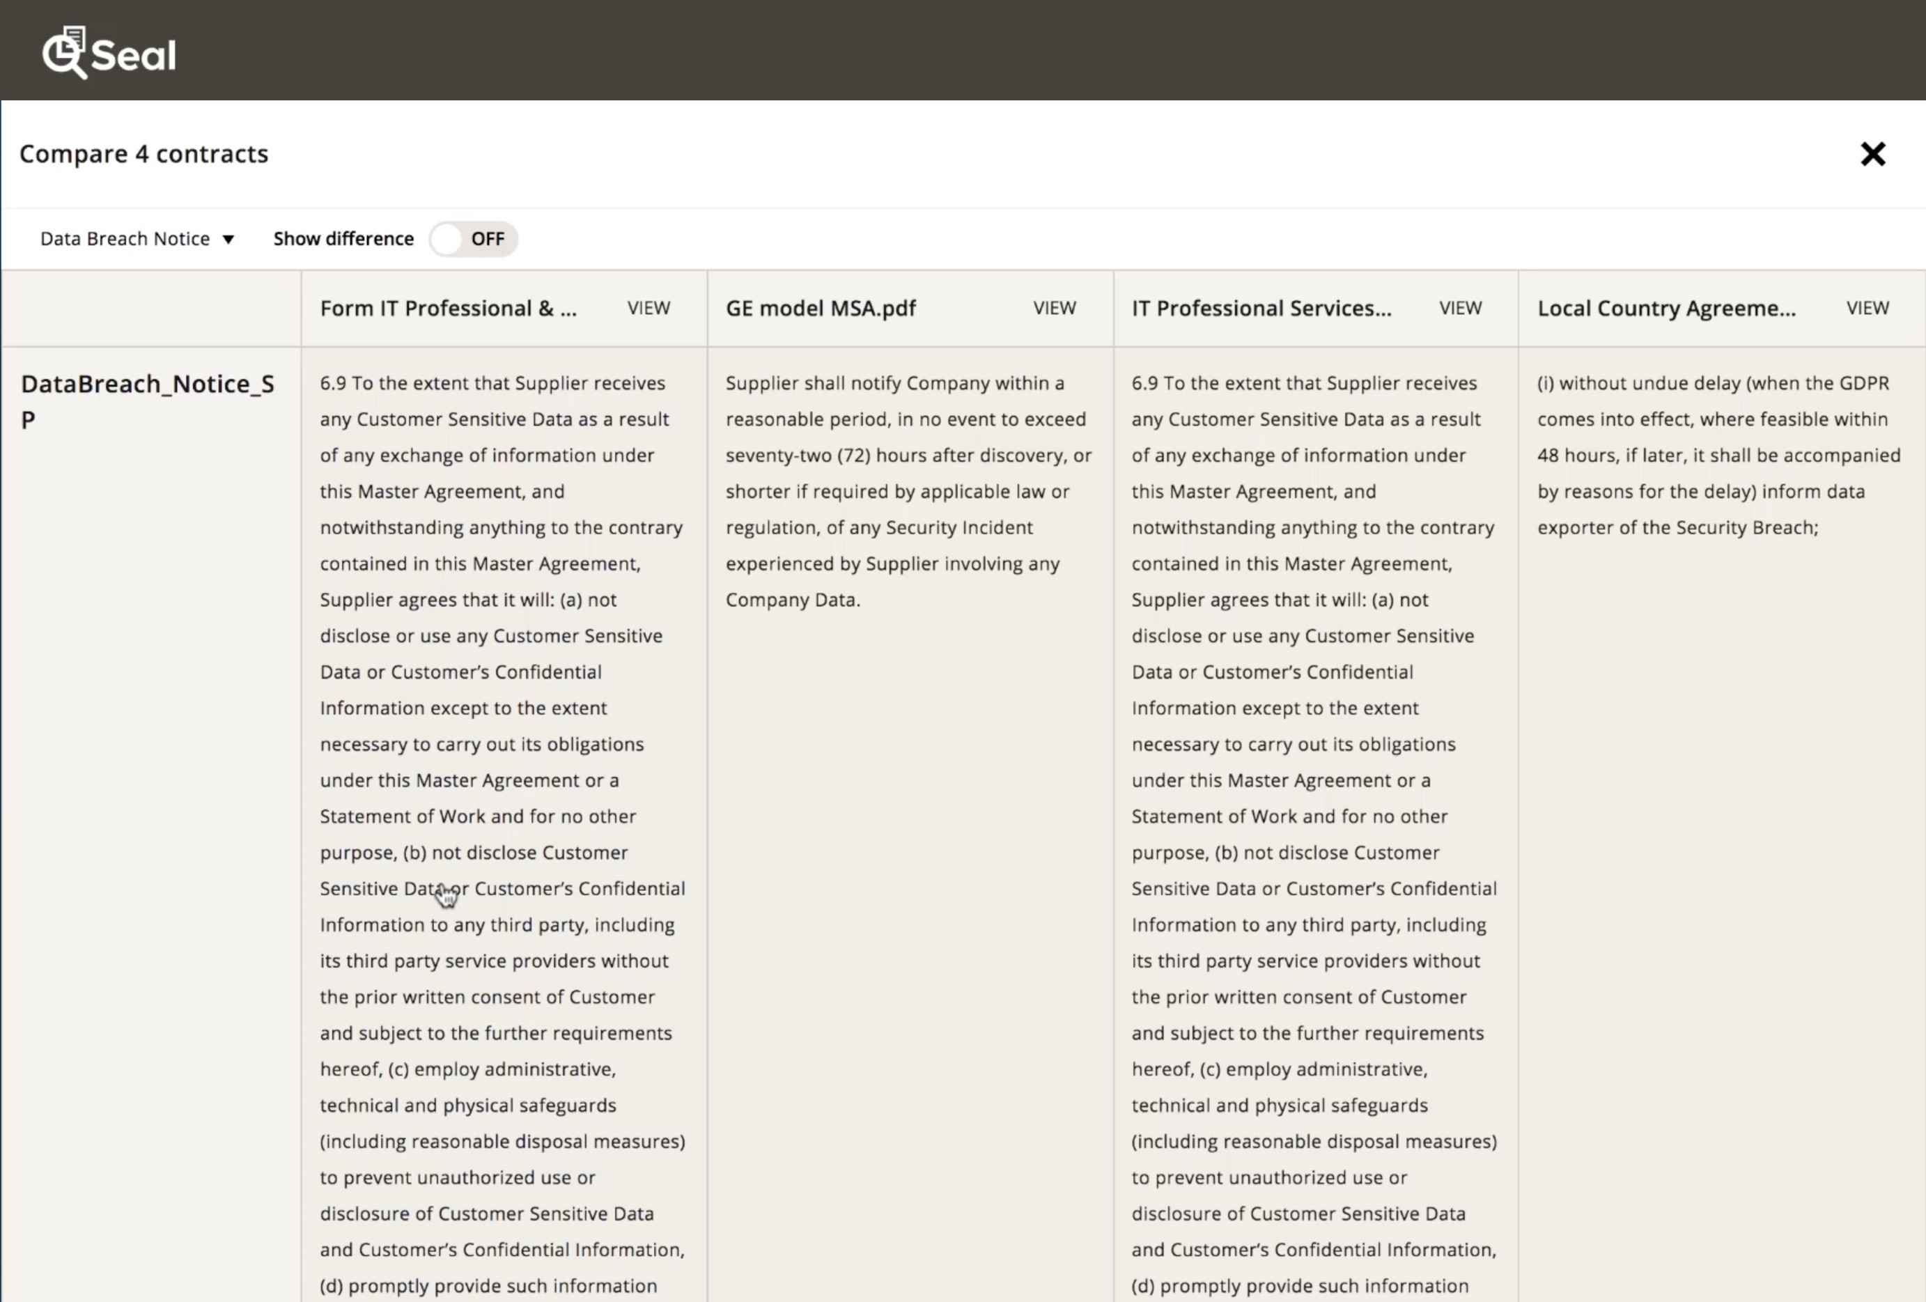
Task: Open the Data Breach Notice clause dropdown
Action: tap(137, 239)
